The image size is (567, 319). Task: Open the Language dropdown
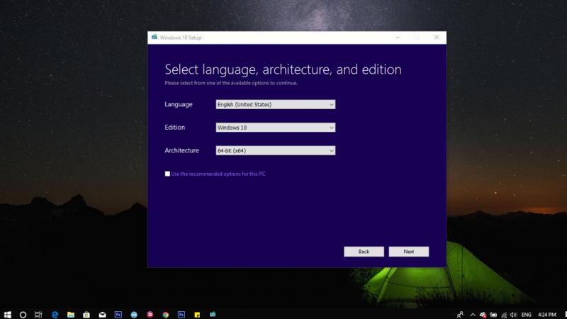[275, 105]
